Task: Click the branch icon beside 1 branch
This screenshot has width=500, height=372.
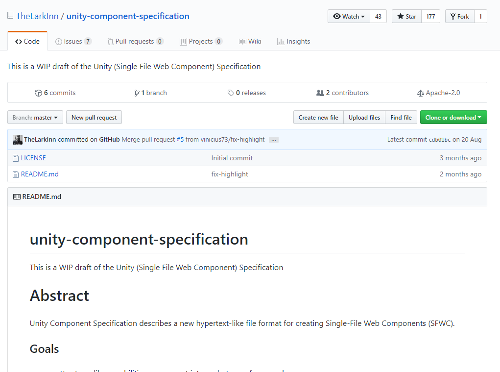Action: coord(137,93)
